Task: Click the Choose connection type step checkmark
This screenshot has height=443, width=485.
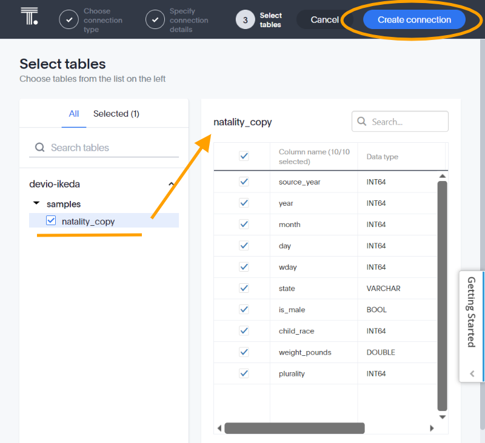Action: [69, 20]
